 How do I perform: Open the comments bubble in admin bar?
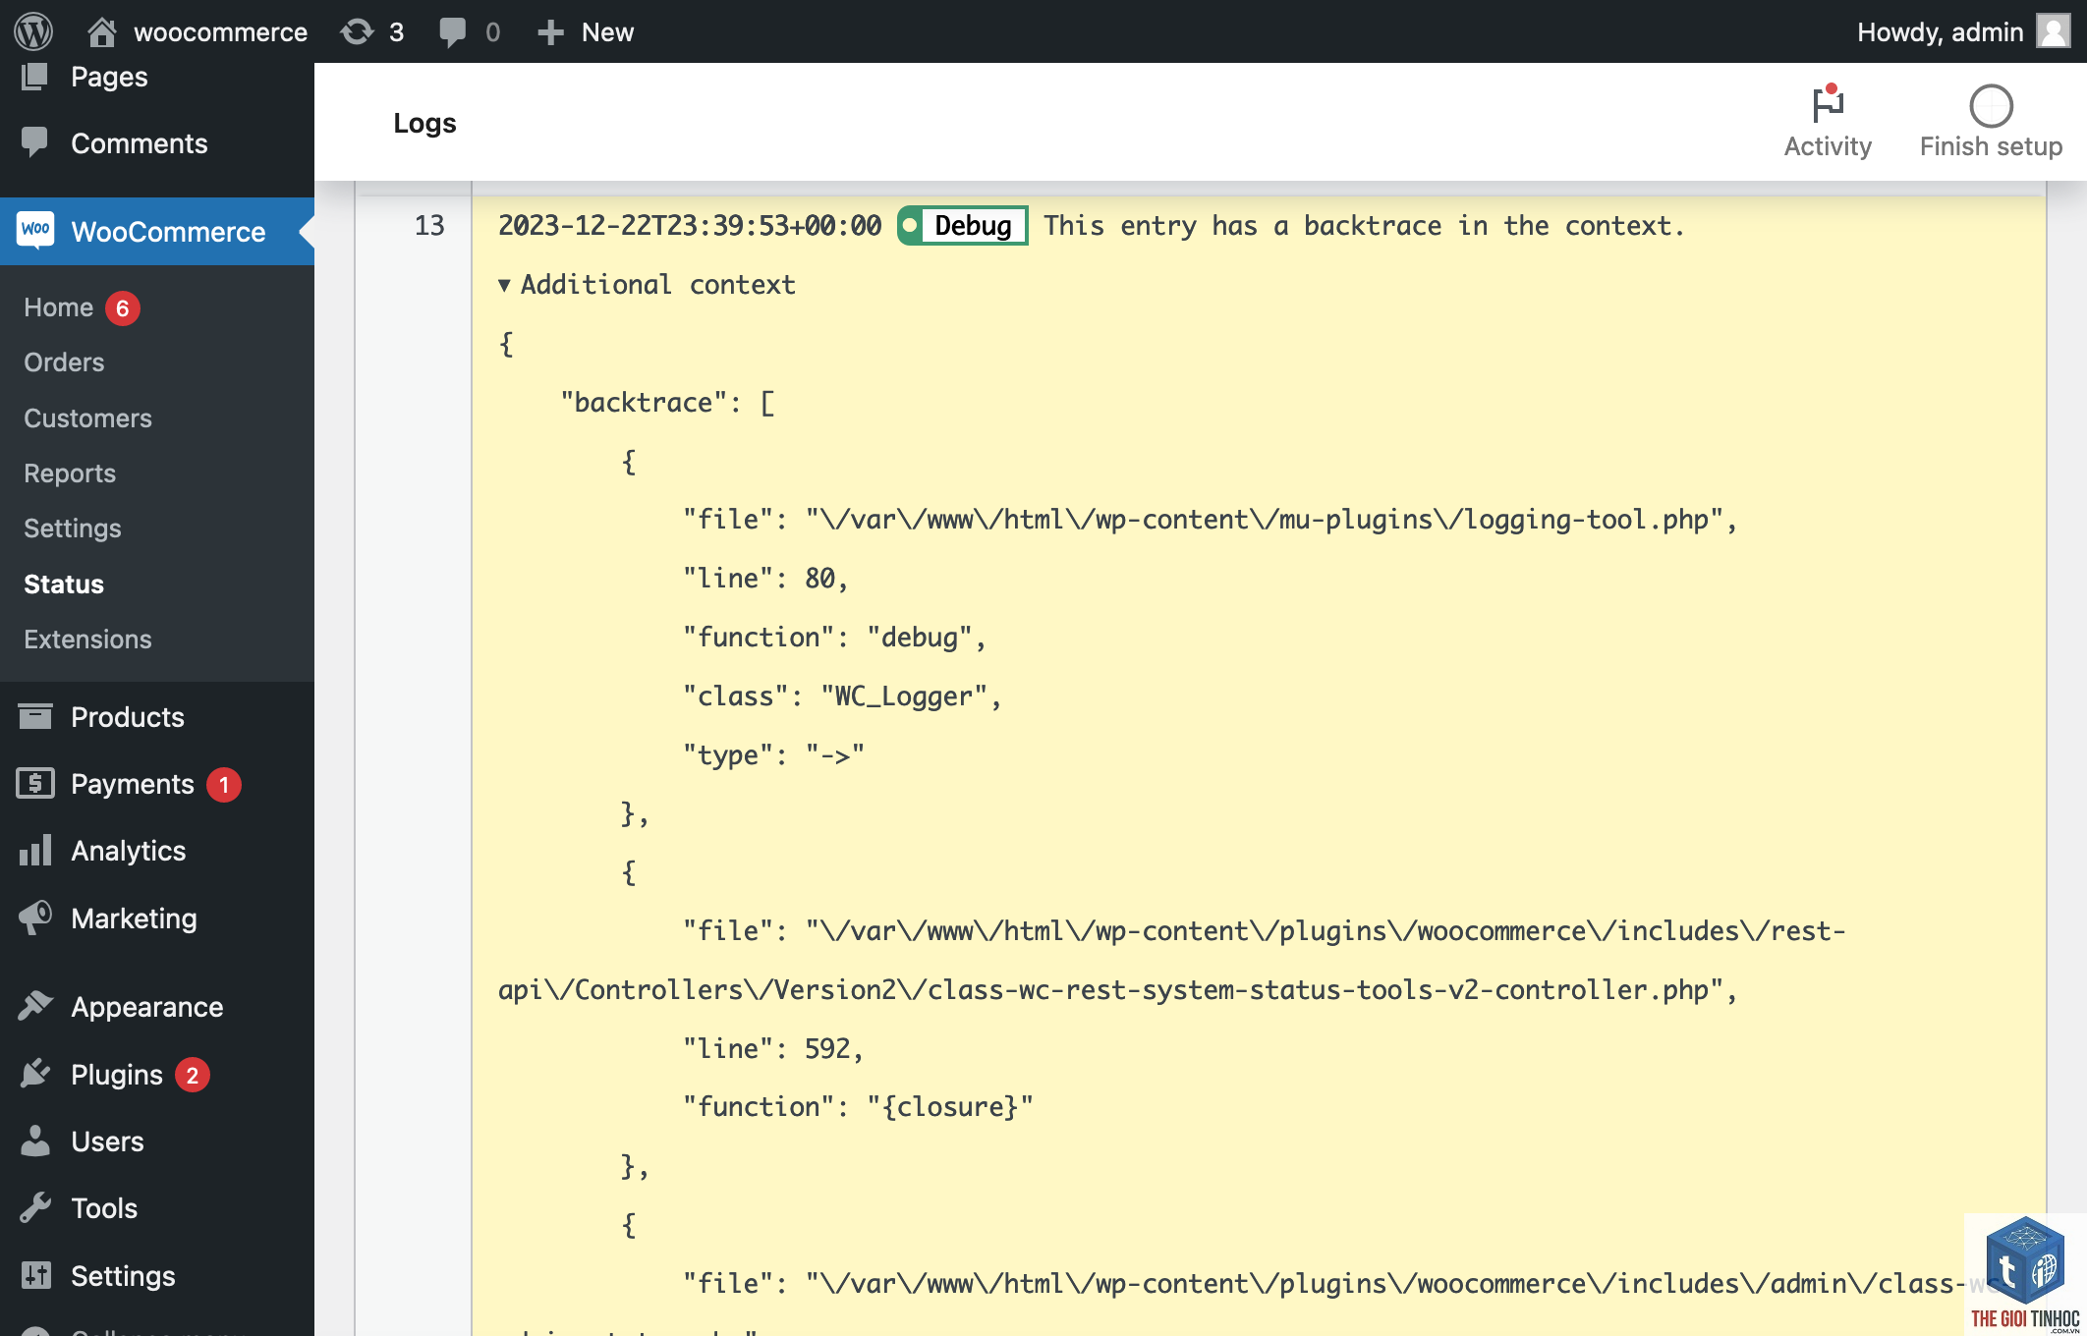[x=453, y=32]
